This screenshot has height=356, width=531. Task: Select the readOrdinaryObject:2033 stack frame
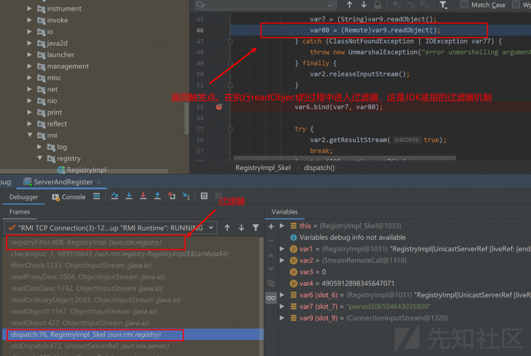133,300
